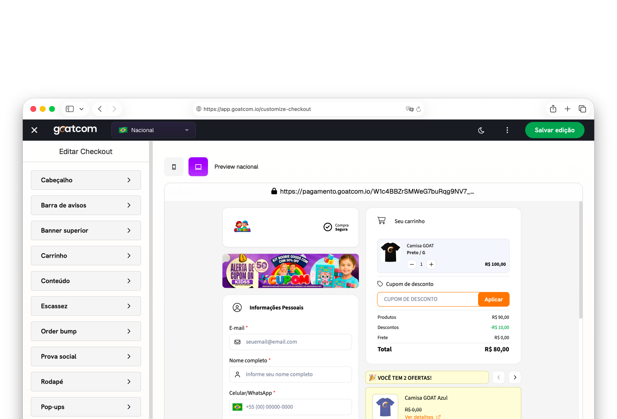
Task: Expand the Cabeçalho section
Action: (x=86, y=180)
